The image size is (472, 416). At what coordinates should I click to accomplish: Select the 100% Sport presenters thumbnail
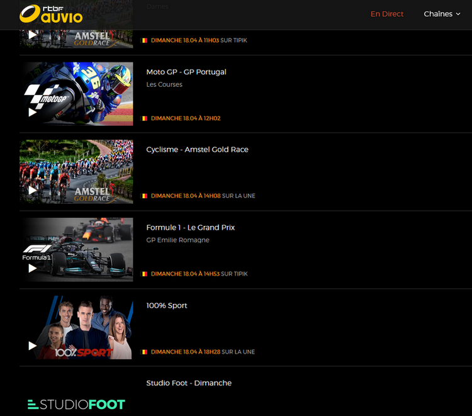tap(76, 327)
